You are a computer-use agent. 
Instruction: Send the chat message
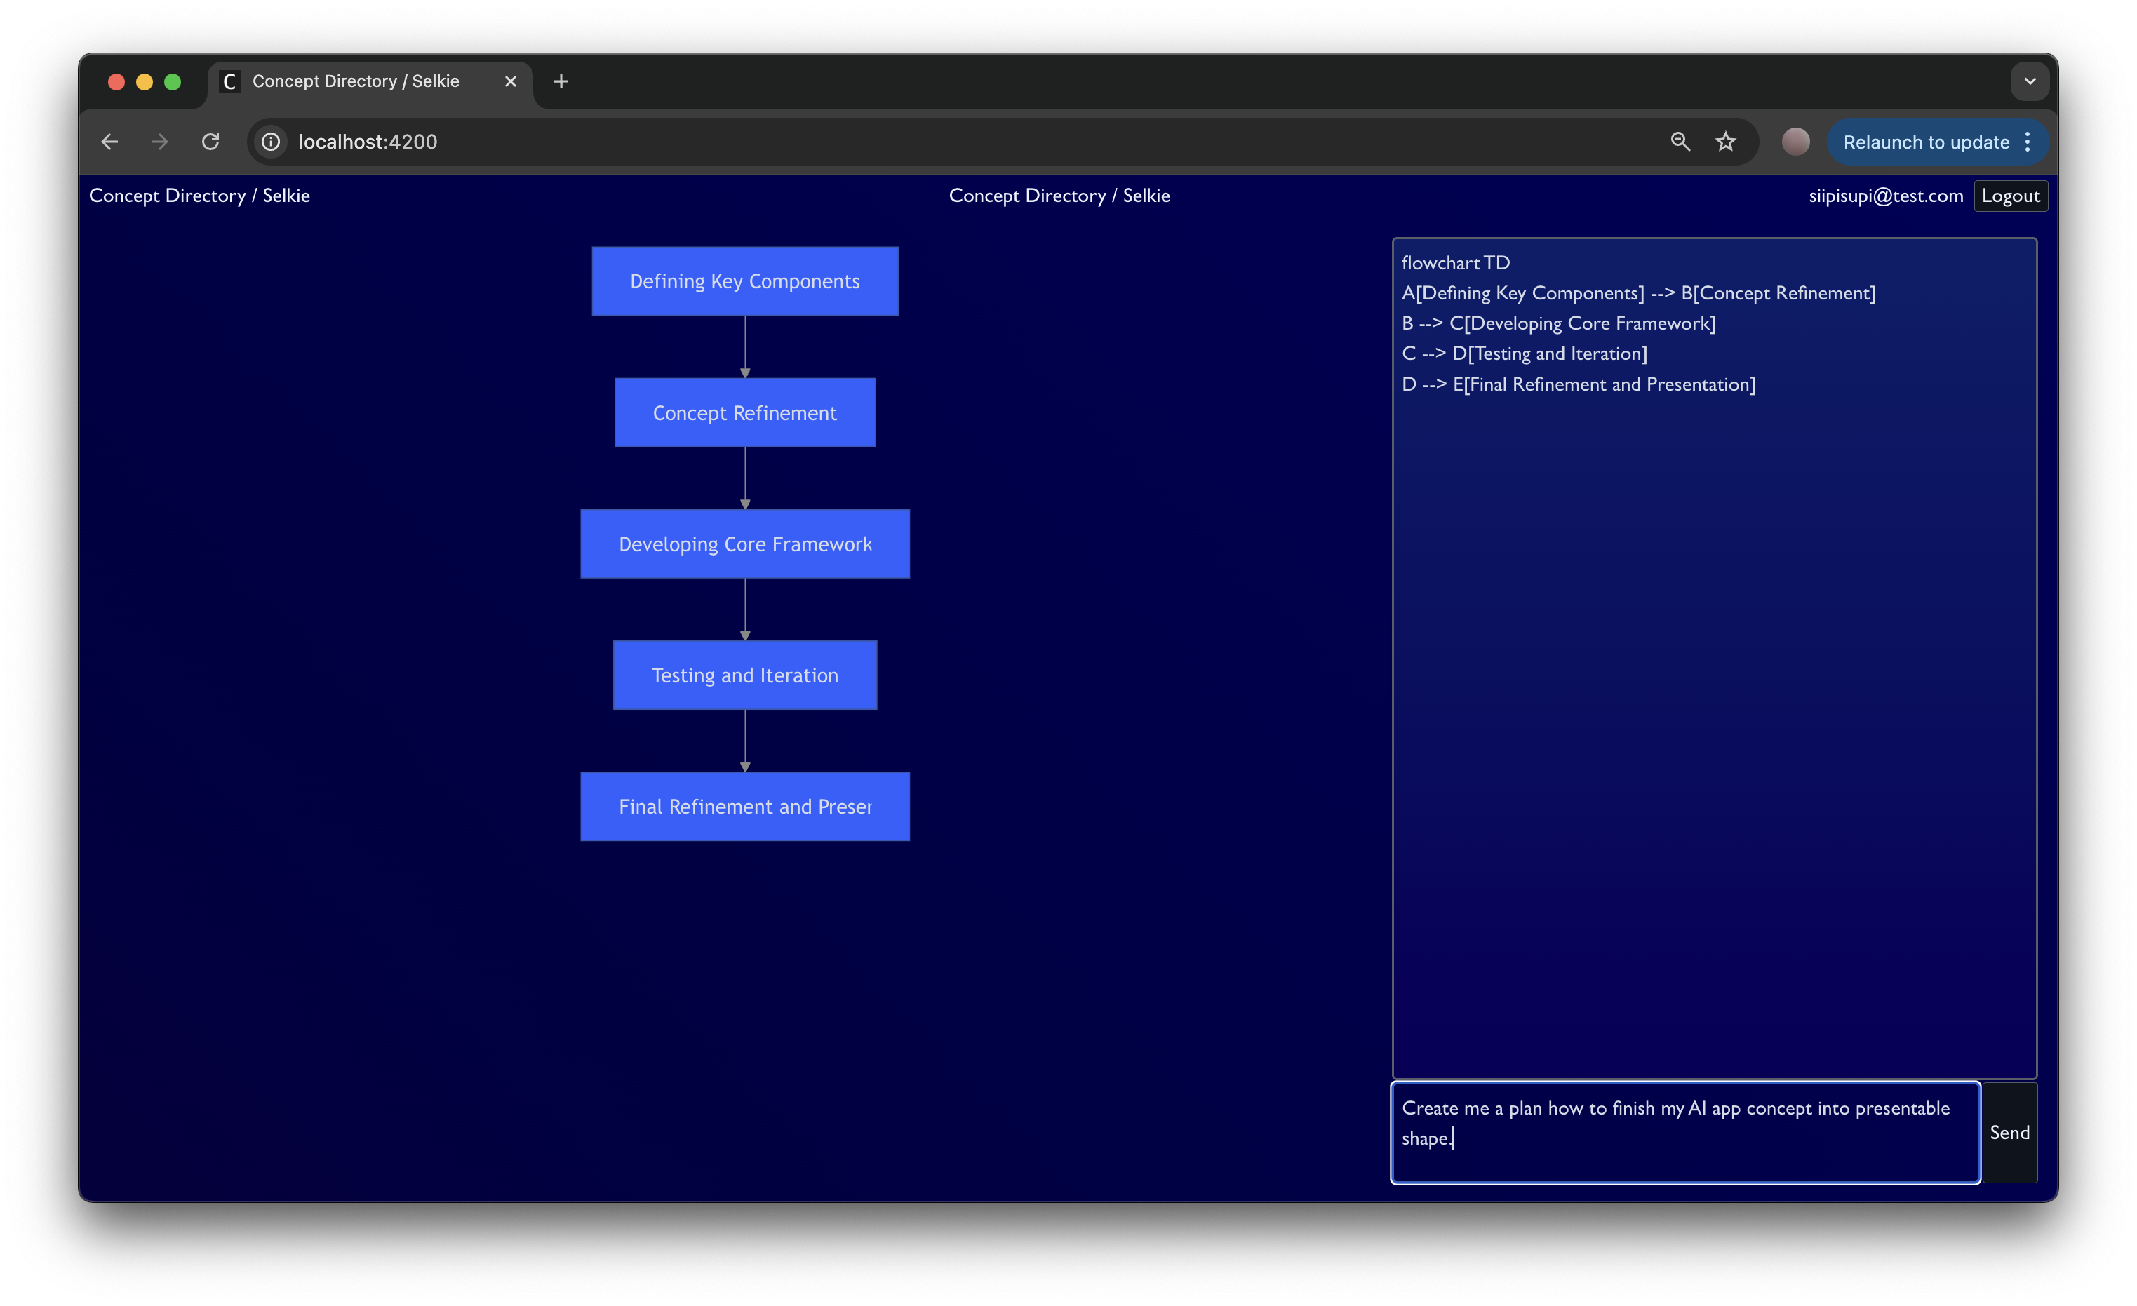click(x=2009, y=1133)
